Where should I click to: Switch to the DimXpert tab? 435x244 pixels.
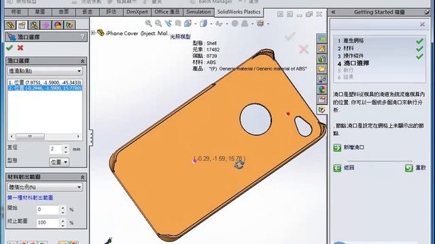point(137,12)
